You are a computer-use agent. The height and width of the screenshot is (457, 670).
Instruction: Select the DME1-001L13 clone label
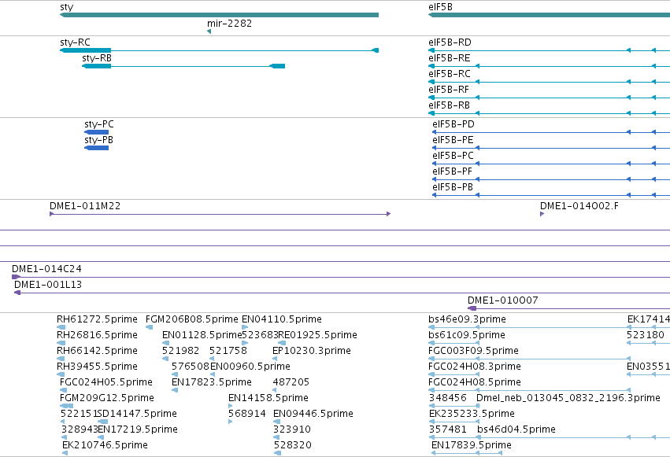point(48,285)
